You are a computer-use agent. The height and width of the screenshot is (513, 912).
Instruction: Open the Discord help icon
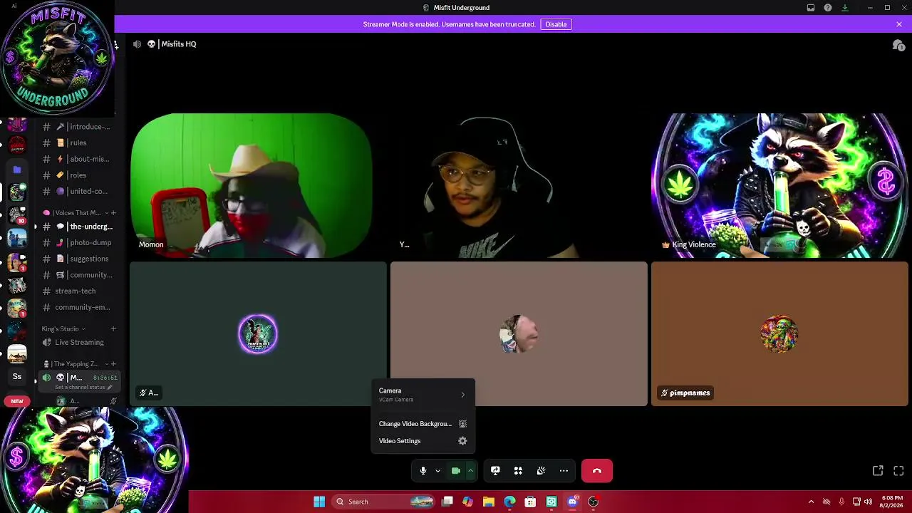click(828, 8)
